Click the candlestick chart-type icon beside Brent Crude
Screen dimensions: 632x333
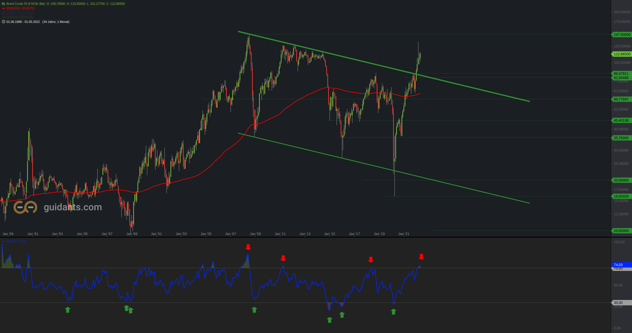coord(3,4)
